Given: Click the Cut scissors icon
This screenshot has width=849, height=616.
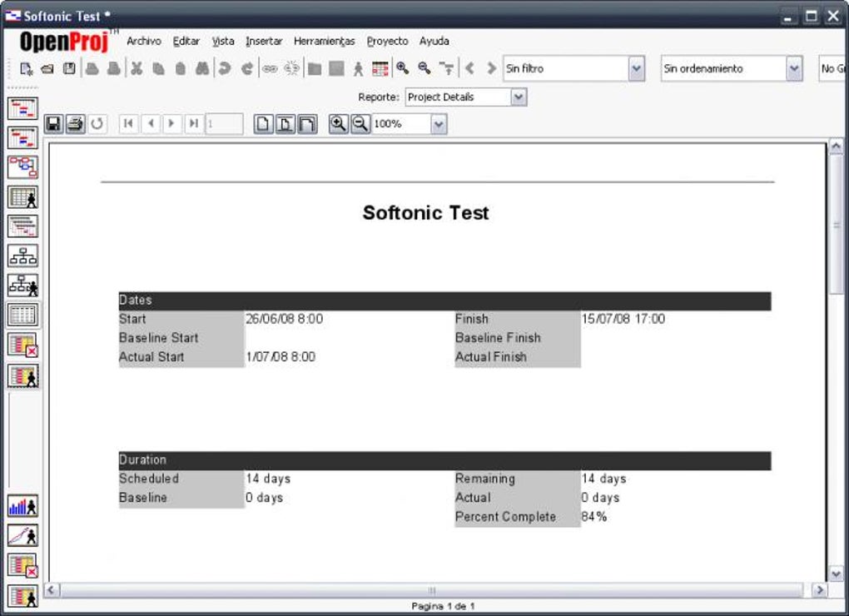Looking at the screenshot, I should [137, 69].
